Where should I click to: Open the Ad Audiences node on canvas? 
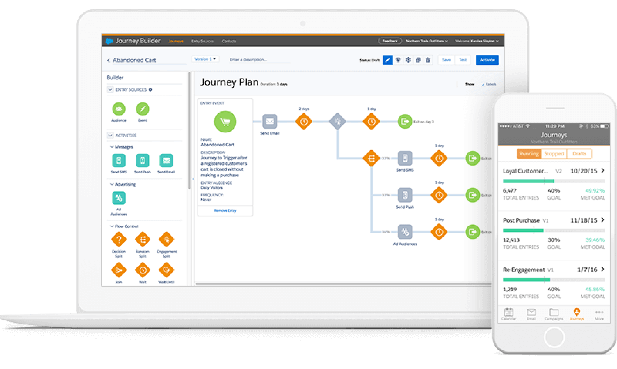click(x=405, y=232)
